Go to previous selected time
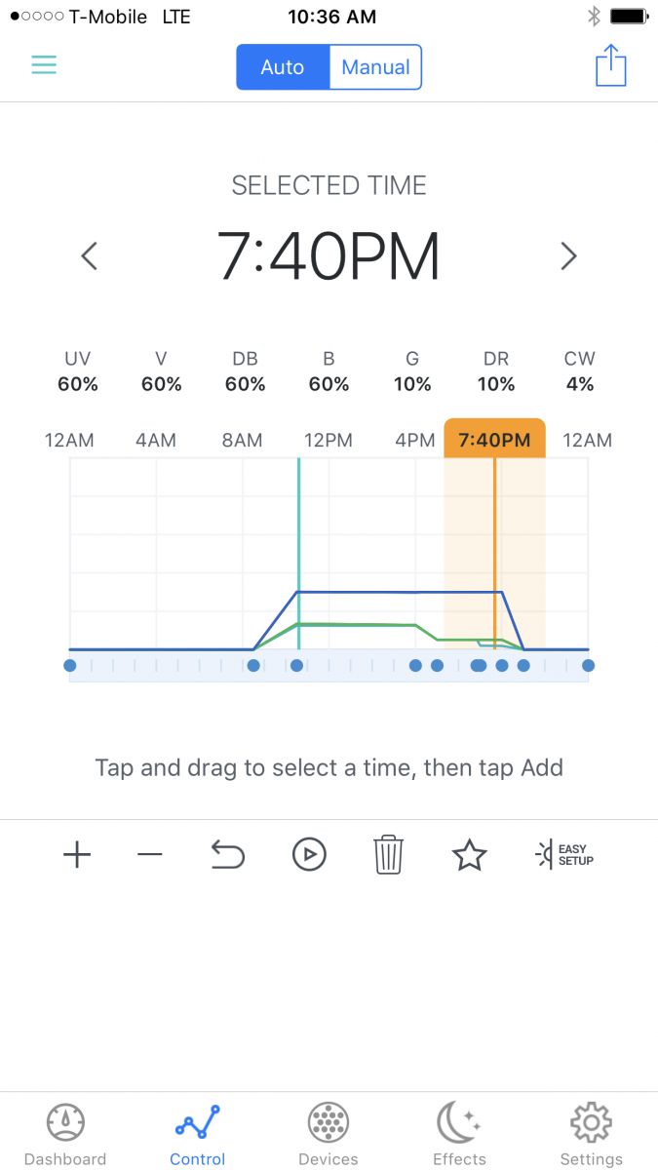658x1170 pixels. coord(90,256)
